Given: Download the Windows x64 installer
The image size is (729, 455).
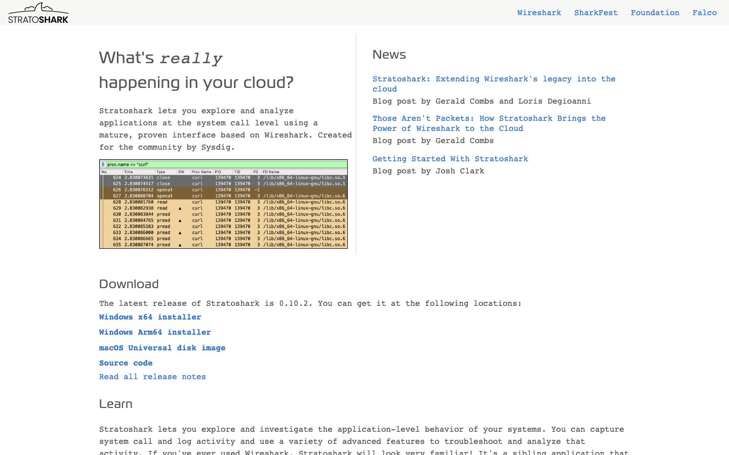Looking at the screenshot, I should (150, 317).
